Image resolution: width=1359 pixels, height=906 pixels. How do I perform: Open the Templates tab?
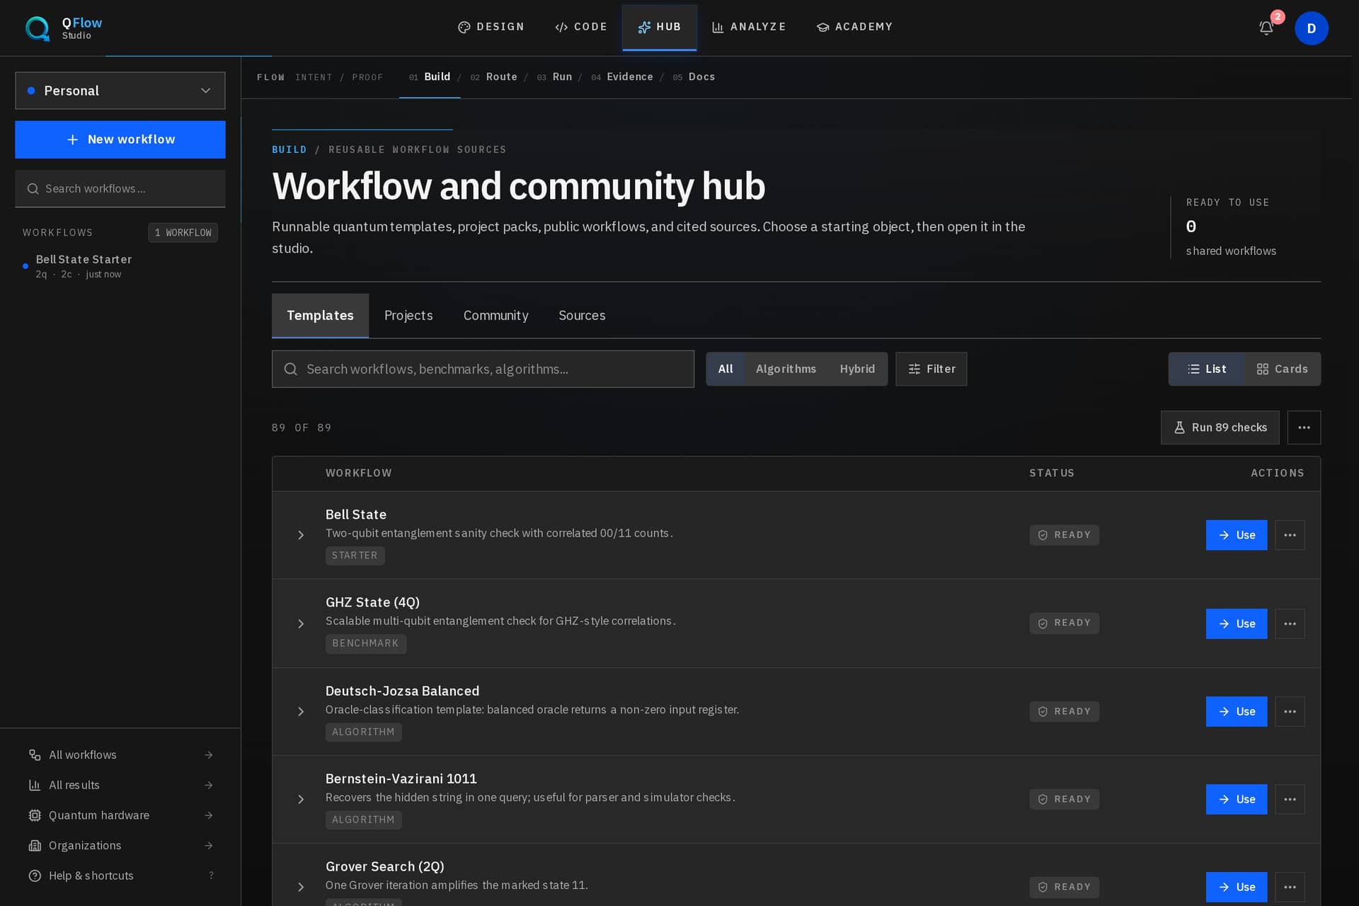tap(320, 316)
